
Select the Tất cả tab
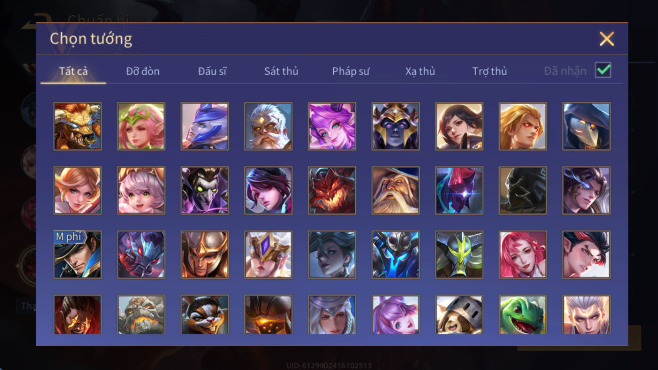click(73, 71)
